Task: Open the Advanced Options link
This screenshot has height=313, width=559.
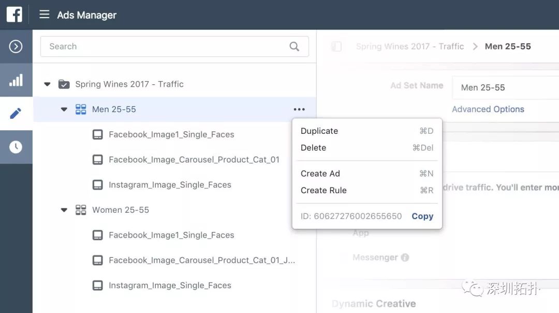Action: [488, 109]
